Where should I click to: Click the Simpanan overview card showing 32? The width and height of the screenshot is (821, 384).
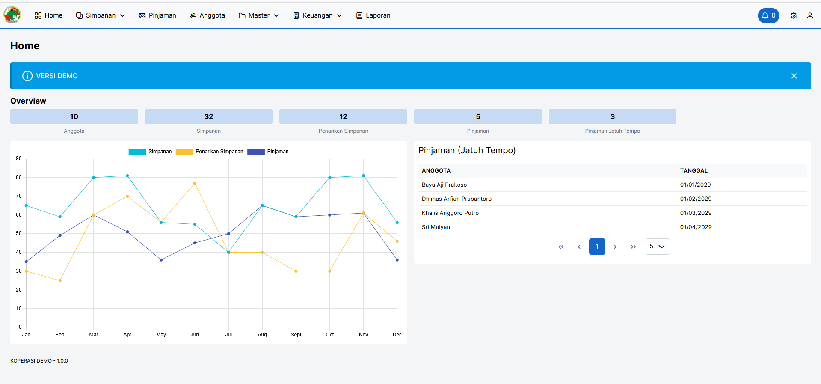[209, 116]
